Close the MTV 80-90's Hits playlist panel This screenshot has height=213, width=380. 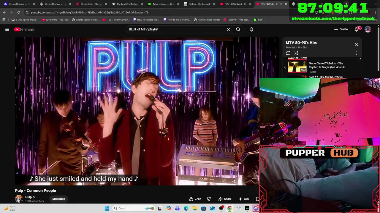(x=357, y=44)
